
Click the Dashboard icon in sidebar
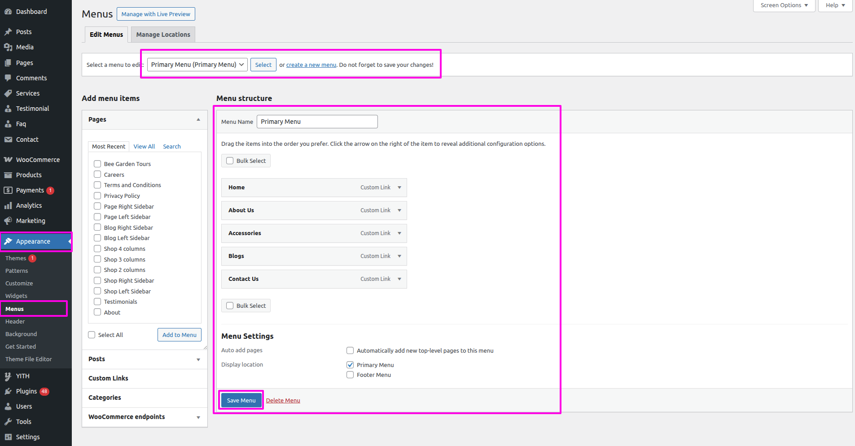tap(8, 12)
